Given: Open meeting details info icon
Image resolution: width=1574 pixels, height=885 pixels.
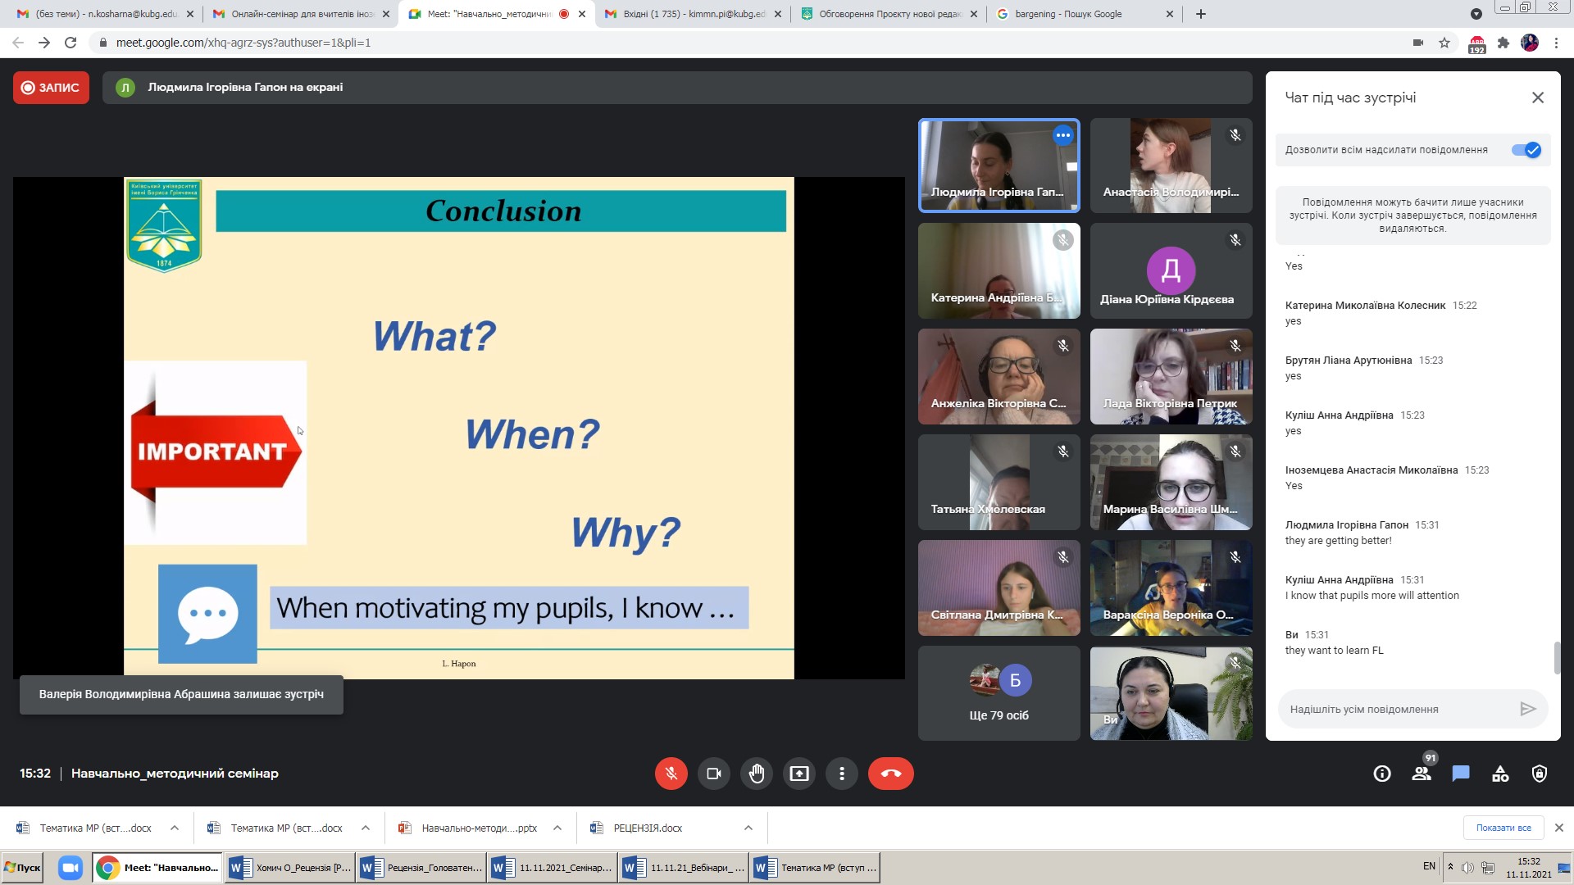Looking at the screenshot, I should 1382,774.
